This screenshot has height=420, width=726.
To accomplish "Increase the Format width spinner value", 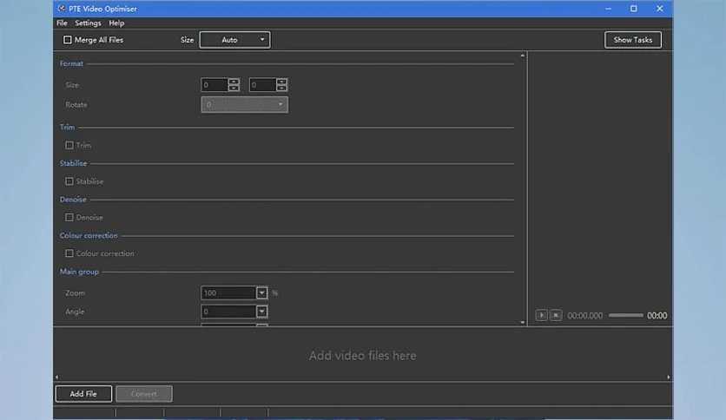I will (234, 82).
